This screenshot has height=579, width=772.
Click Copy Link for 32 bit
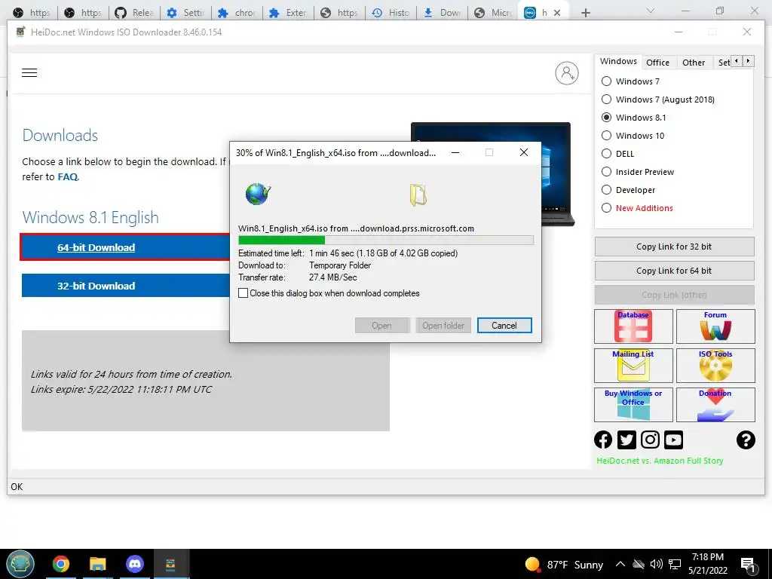click(x=674, y=247)
